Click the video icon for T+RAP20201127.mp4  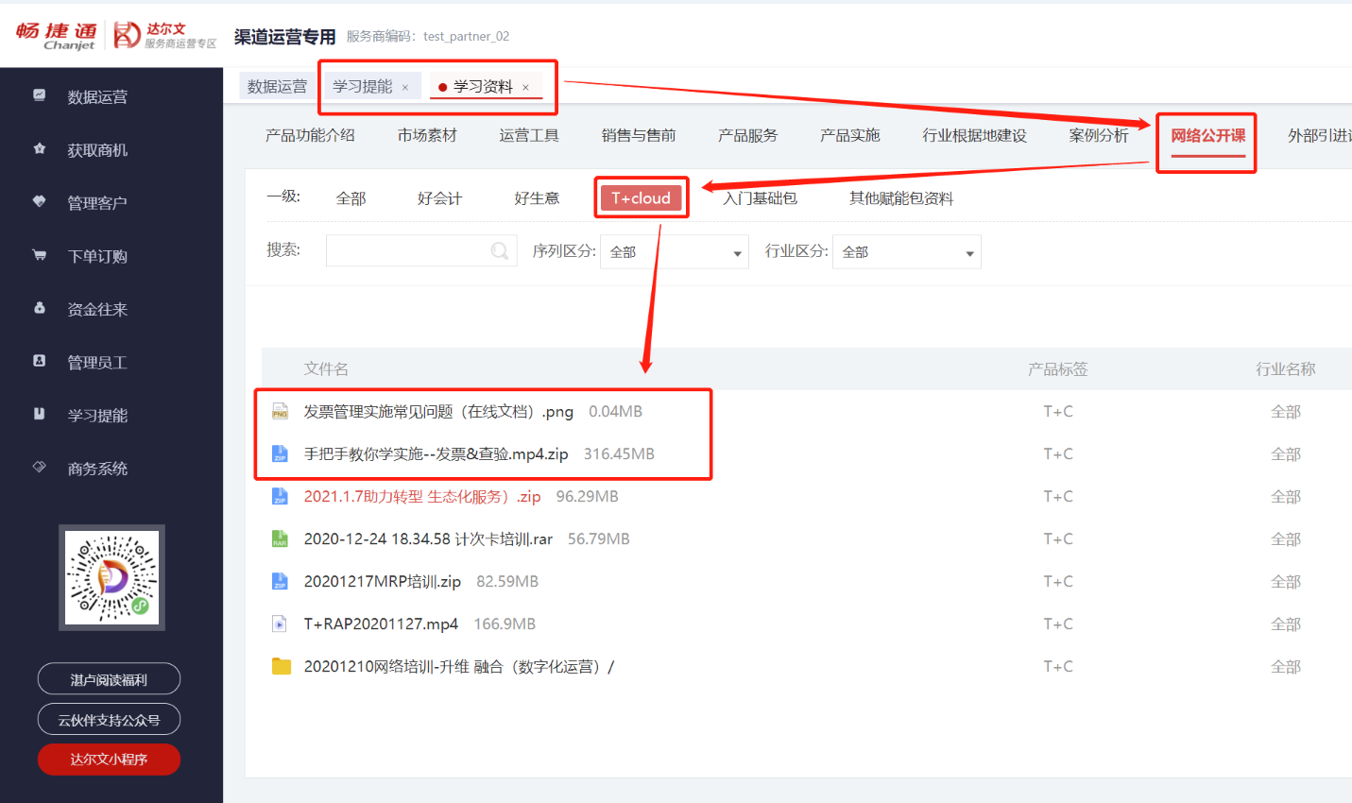pyautogui.click(x=280, y=624)
